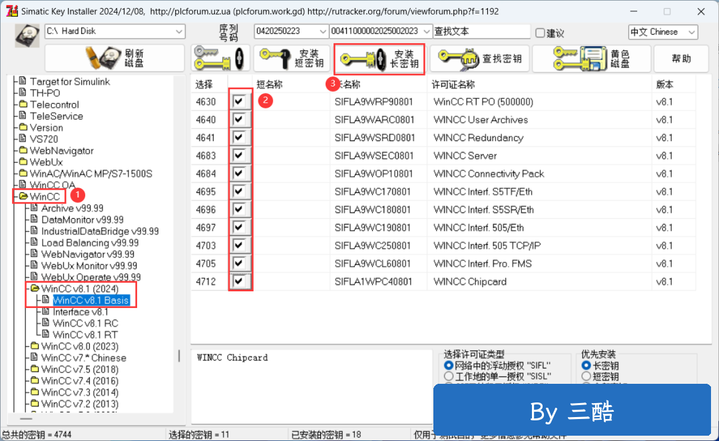Click the 查找文本 search text field
The image size is (719, 441).
tap(481, 31)
